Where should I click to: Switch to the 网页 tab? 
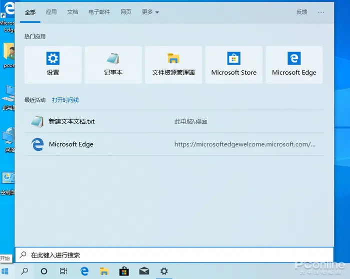click(x=126, y=12)
